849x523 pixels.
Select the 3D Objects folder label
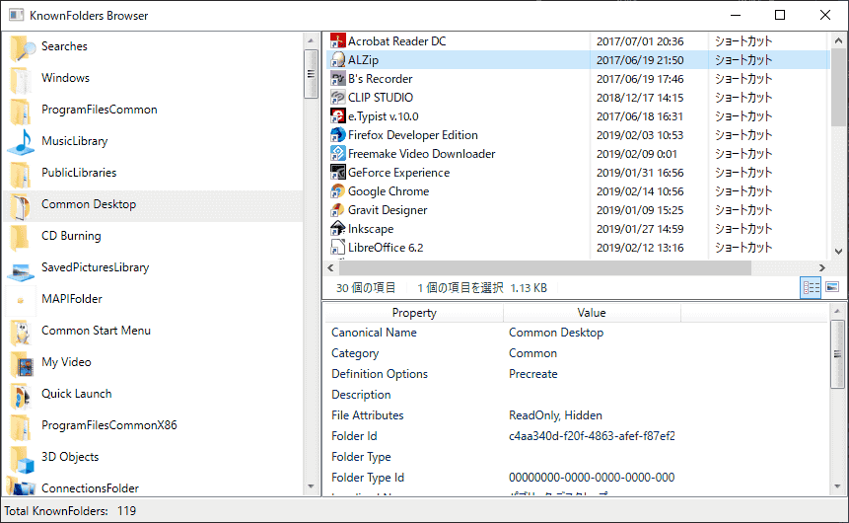(70, 458)
